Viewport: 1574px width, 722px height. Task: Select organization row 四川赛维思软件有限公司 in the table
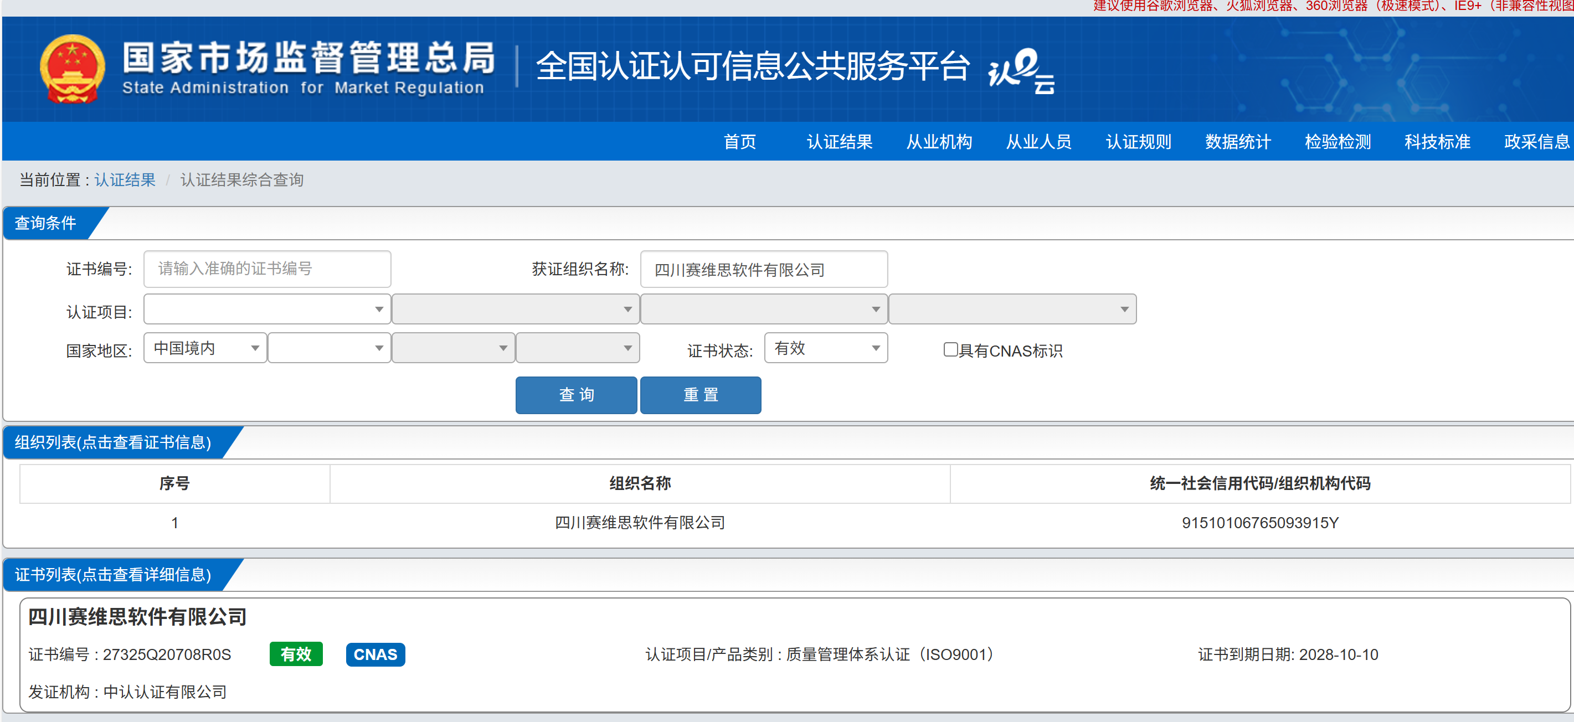(x=639, y=523)
